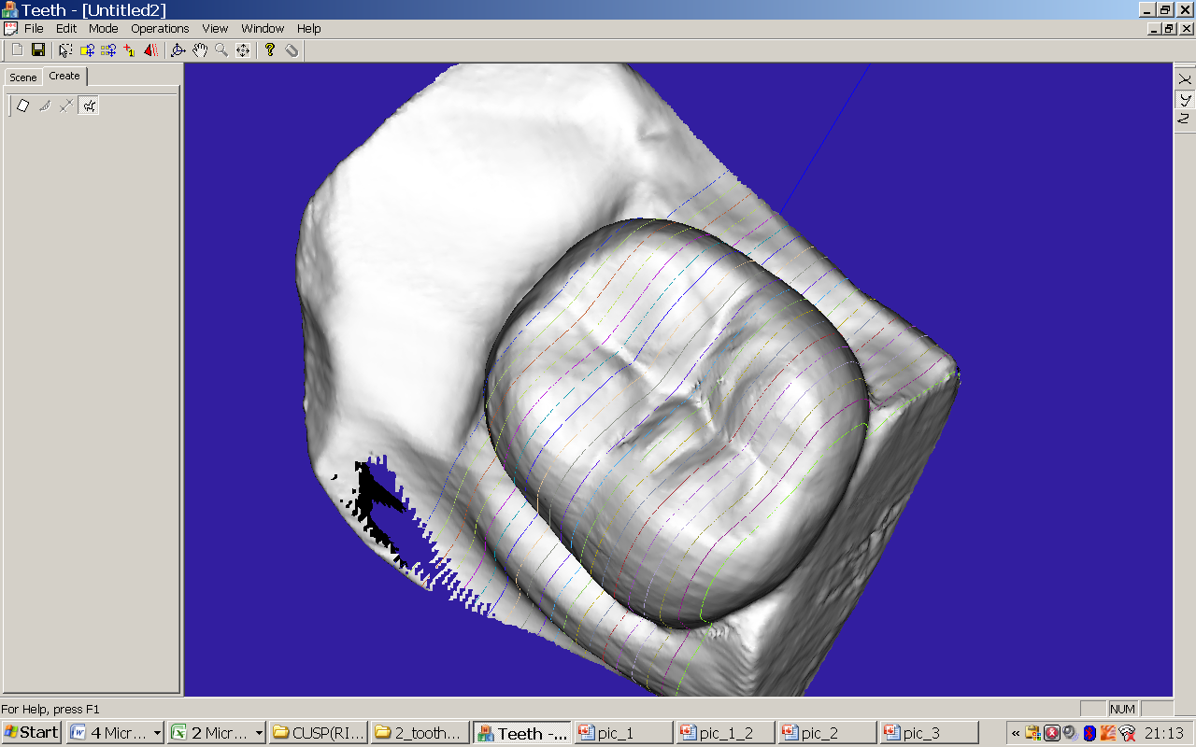Expand the Excel taskbar group arrow
Screen dimensions: 1196x747
coord(259,733)
